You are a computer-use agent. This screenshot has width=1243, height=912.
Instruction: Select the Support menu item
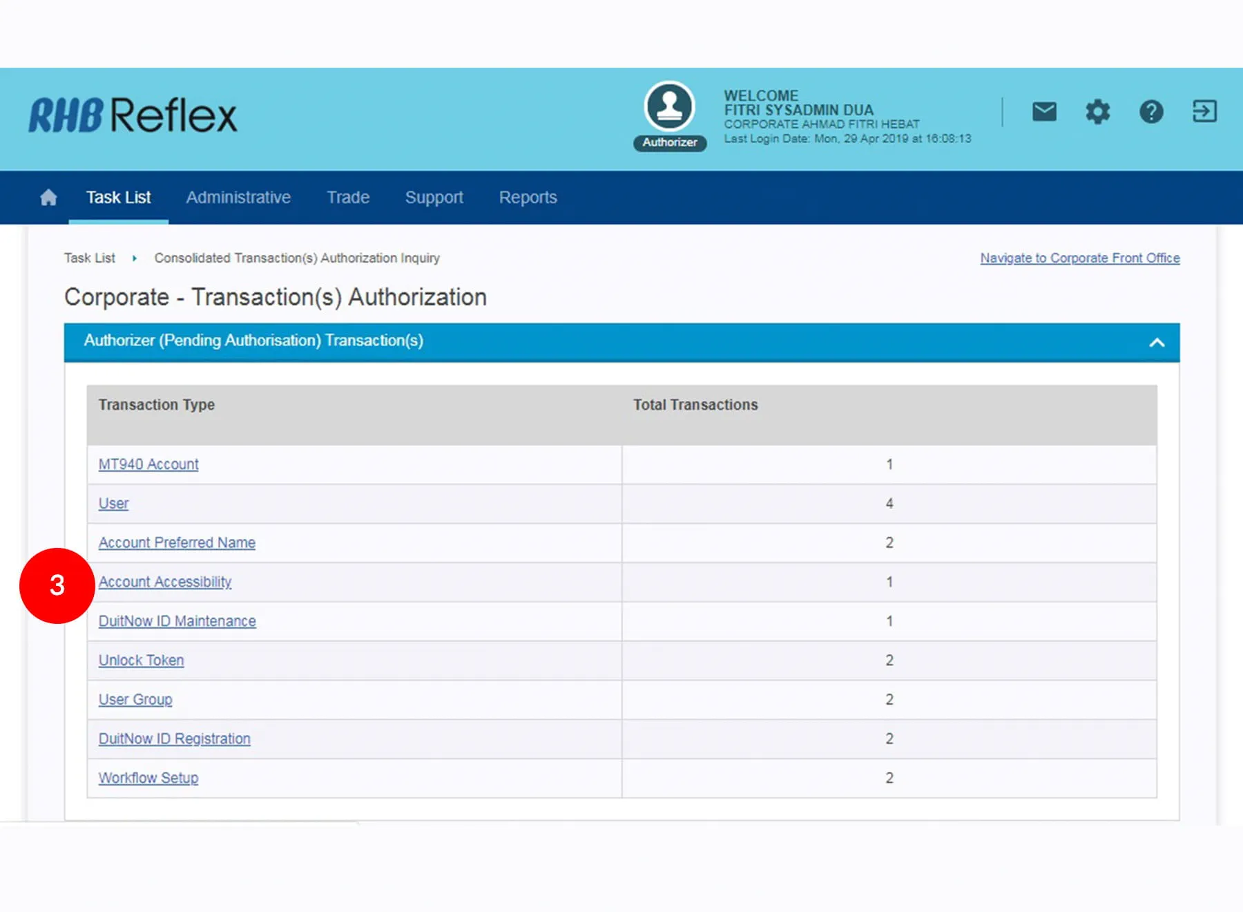pyautogui.click(x=434, y=198)
